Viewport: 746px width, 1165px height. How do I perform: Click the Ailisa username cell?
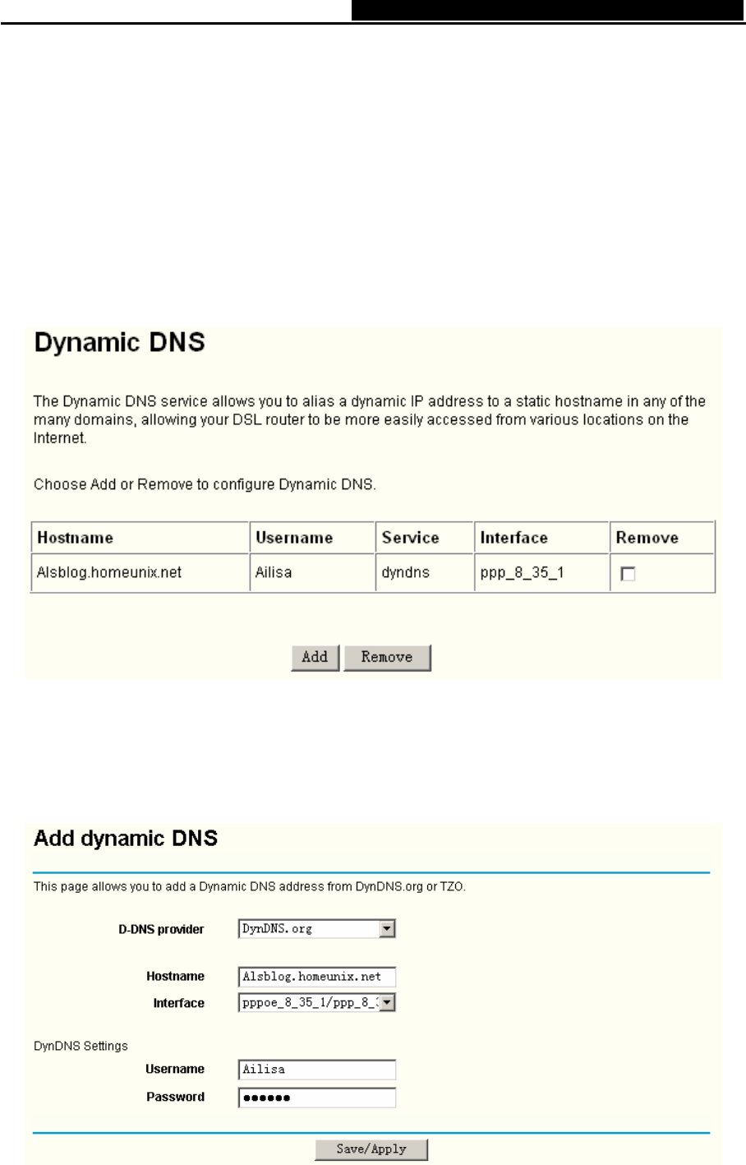tap(312, 573)
